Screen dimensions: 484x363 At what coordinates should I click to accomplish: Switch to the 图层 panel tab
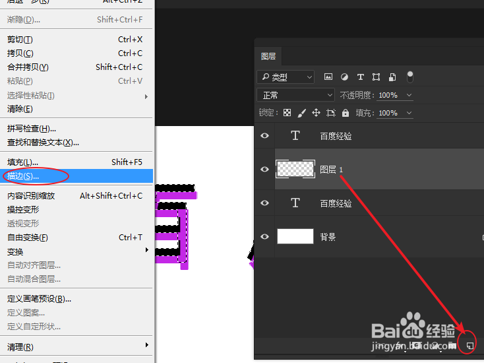(x=268, y=56)
